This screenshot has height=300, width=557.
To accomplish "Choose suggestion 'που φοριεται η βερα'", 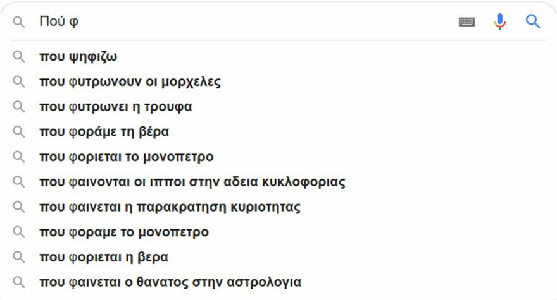I will [104, 258].
